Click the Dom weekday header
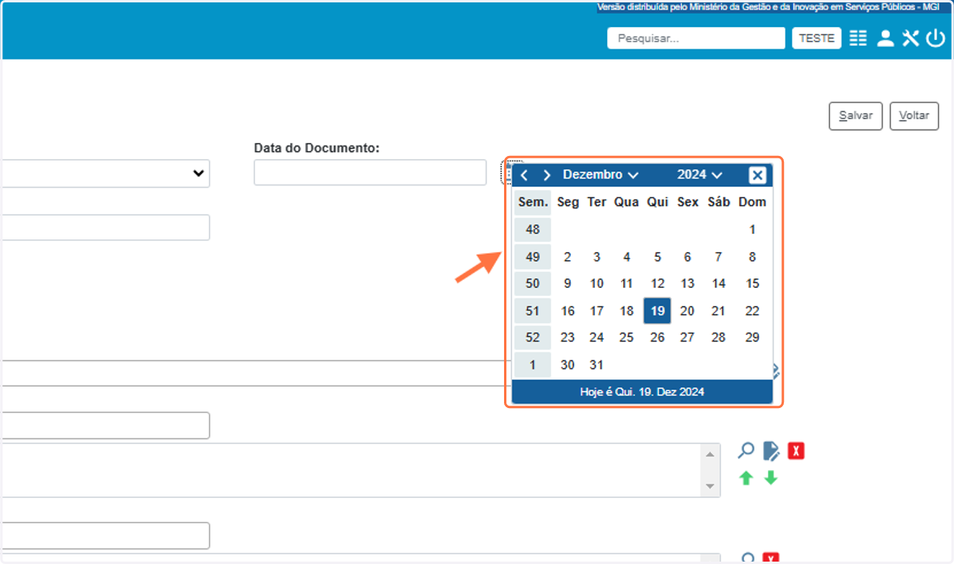The height and width of the screenshot is (564, 954). tap(752, 202)
